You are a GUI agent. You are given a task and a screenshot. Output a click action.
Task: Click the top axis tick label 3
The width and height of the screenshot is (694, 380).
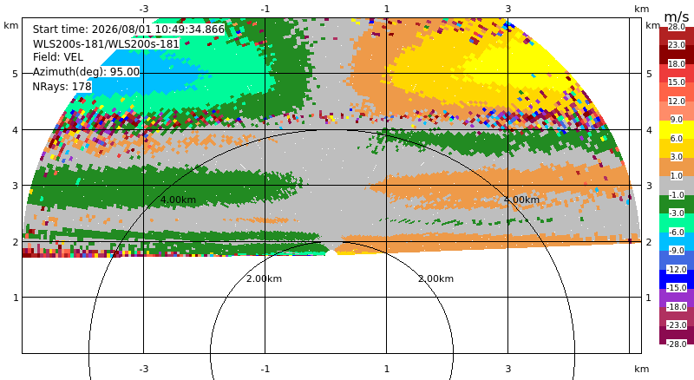point(508,9)
